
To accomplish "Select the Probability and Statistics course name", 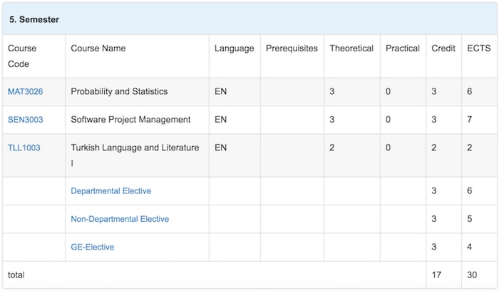I will (119, 92).
